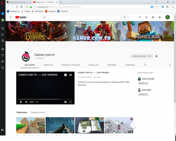Focus the YouTube Ara search field

[x=81, y=17]
